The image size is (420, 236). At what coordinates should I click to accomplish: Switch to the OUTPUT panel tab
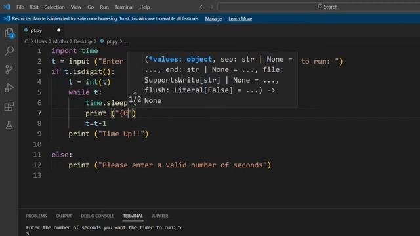coord(64,216)
